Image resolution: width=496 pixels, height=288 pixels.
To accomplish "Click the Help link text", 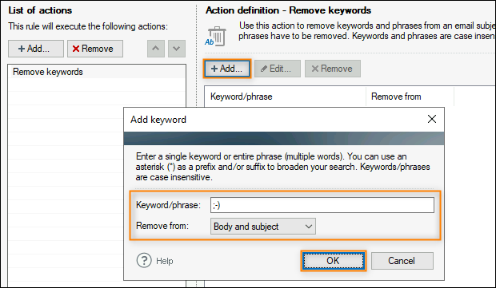I will point(165,261).
